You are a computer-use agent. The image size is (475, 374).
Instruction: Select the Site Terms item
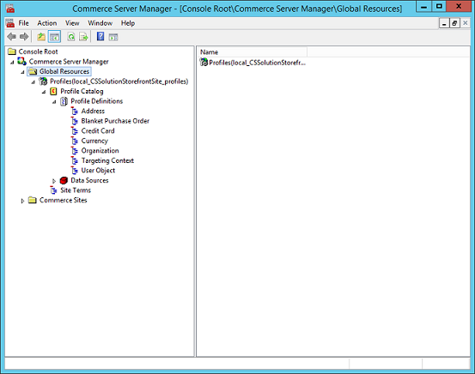pos(76,190)
